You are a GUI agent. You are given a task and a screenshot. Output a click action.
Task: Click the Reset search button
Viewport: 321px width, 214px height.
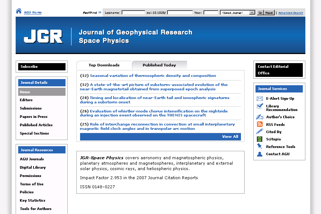[269, 13]
